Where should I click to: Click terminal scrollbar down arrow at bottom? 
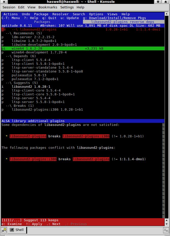click(x=166, y=224)
